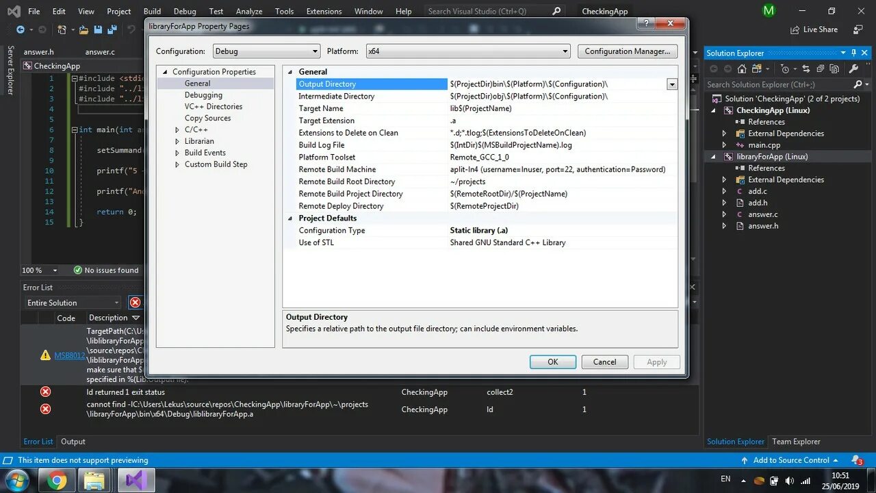Click the Open File folder icon
The height and width of the screenshot is (493, 876).
(x=83, y=30)
